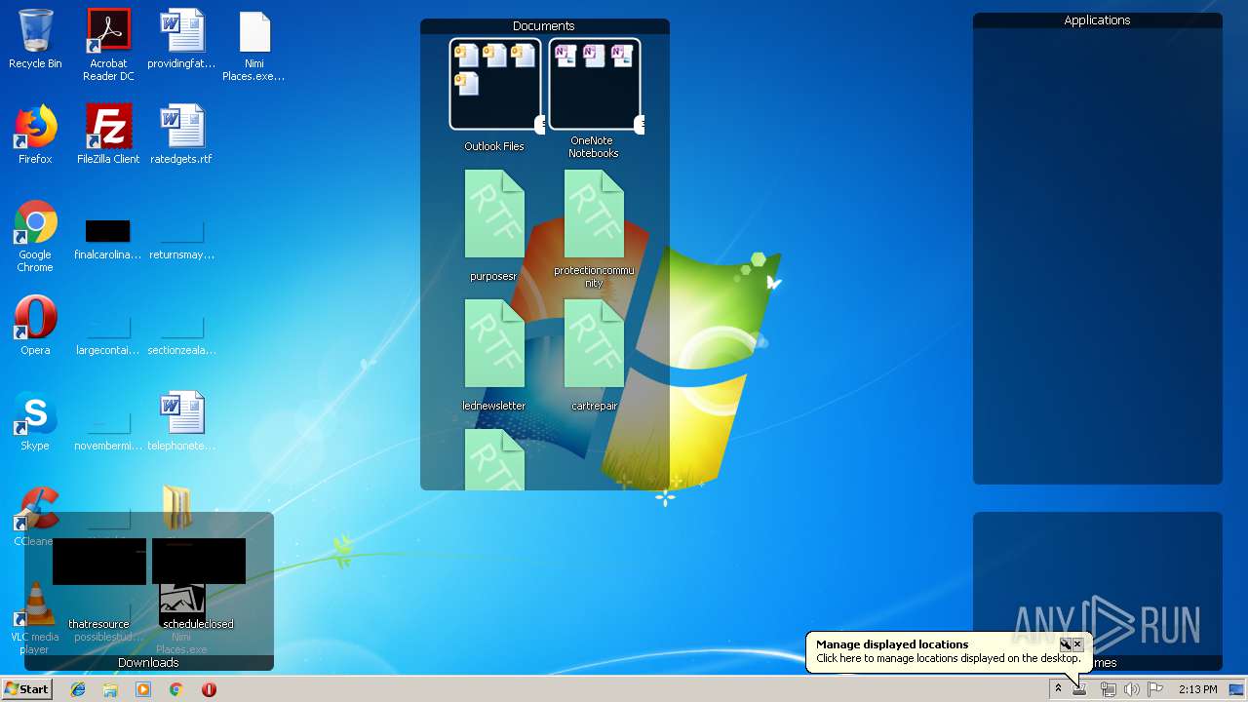Open Windows Media Player from taskbar
This screenshot has width=1248, height=702.
coord(143,689)
